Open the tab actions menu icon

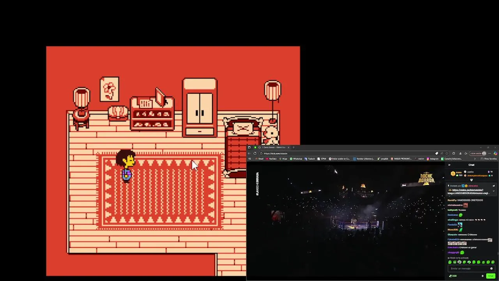[249, 148]
